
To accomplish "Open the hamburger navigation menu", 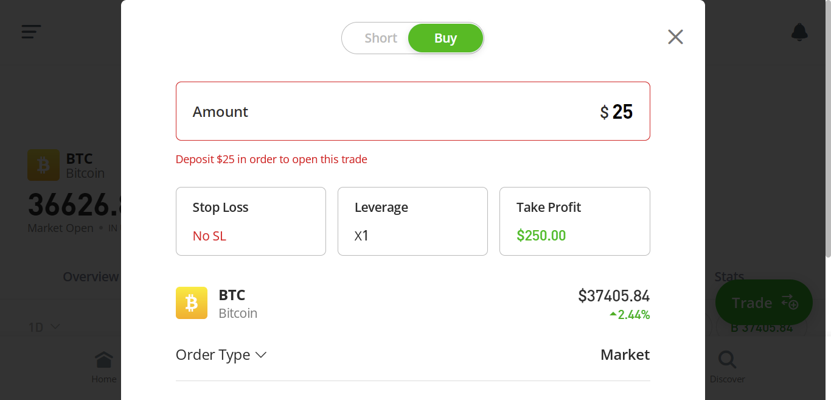I will 31,32.
